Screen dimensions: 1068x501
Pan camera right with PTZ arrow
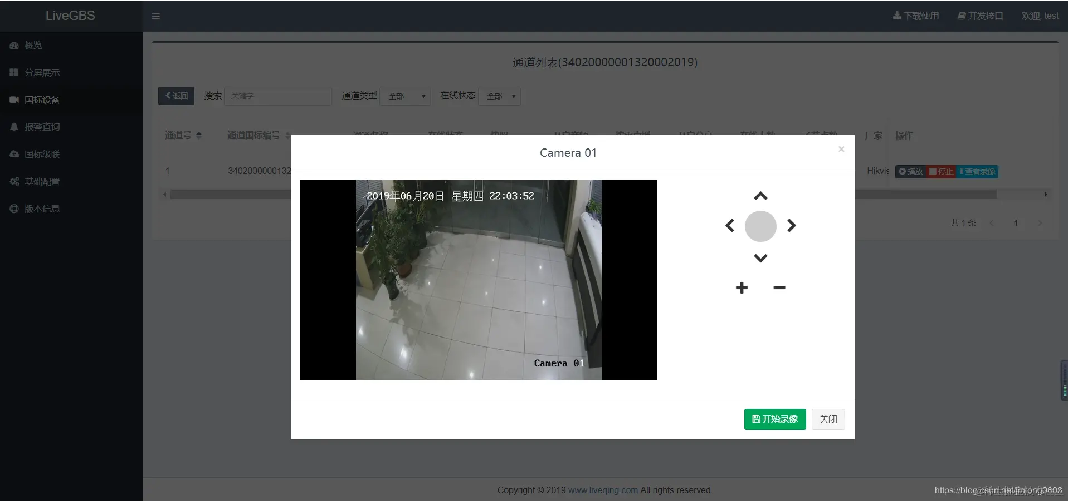click(x=791, y=225)
